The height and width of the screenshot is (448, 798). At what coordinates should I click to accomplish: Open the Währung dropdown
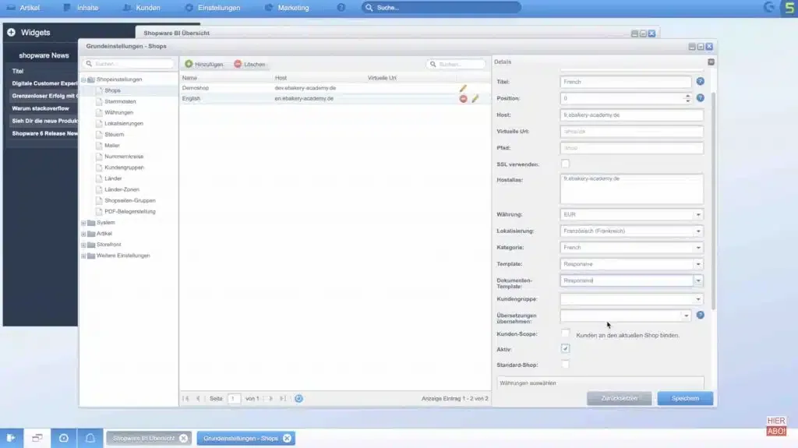[698, 215]
